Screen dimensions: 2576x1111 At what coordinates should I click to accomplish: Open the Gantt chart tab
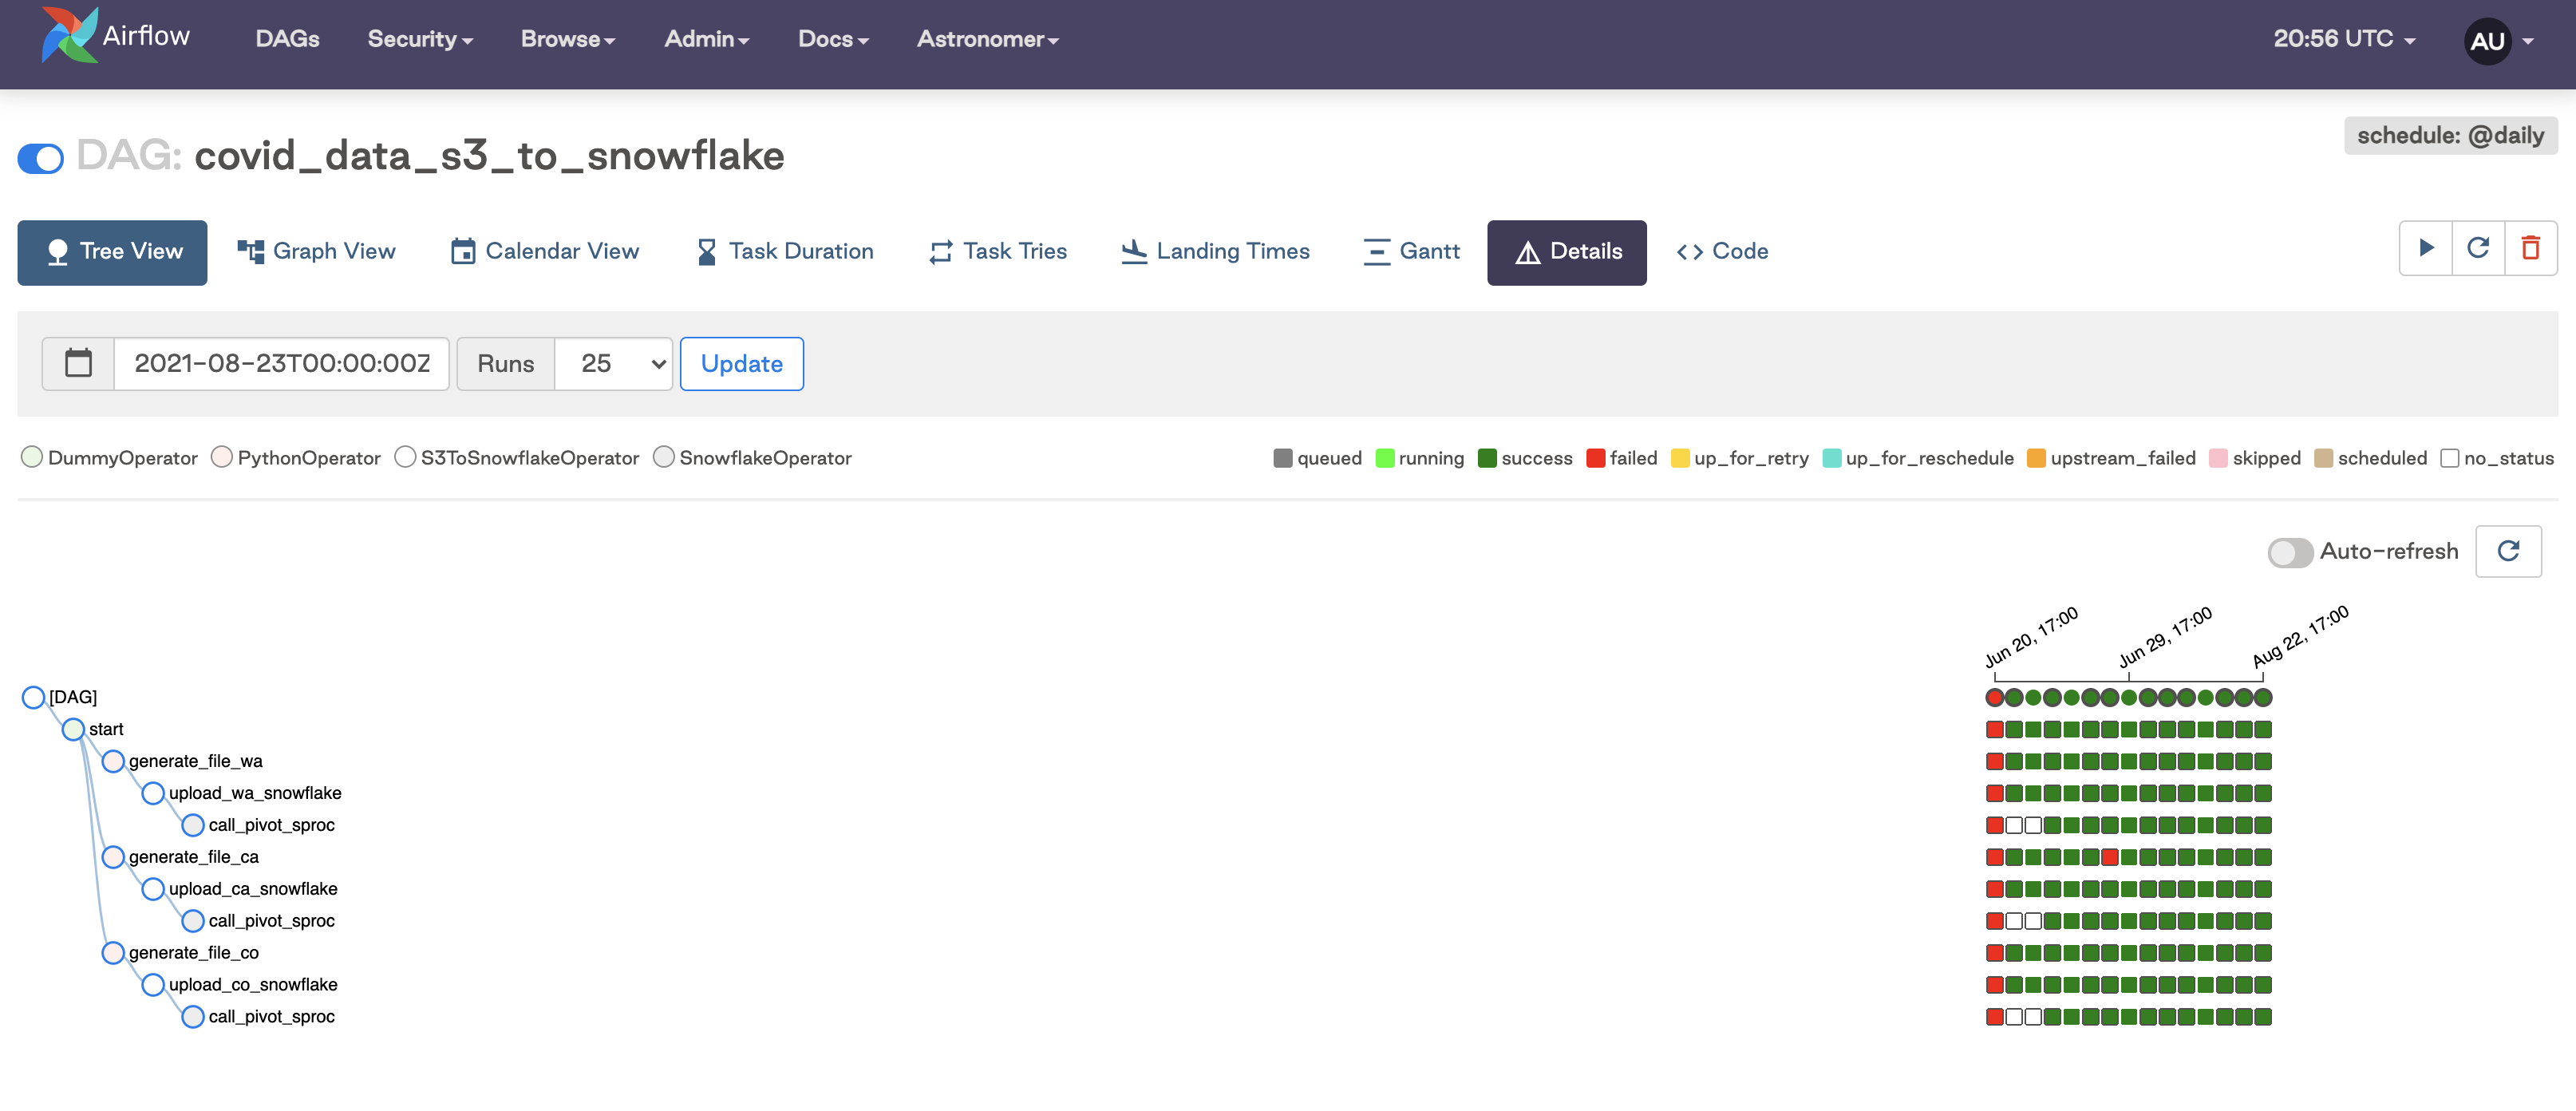(x=1411, y=251)
